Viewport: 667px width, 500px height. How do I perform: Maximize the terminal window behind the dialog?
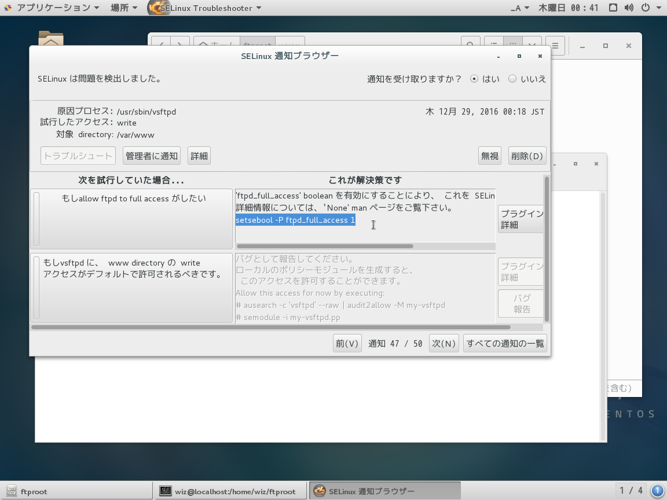click(575, 164)
